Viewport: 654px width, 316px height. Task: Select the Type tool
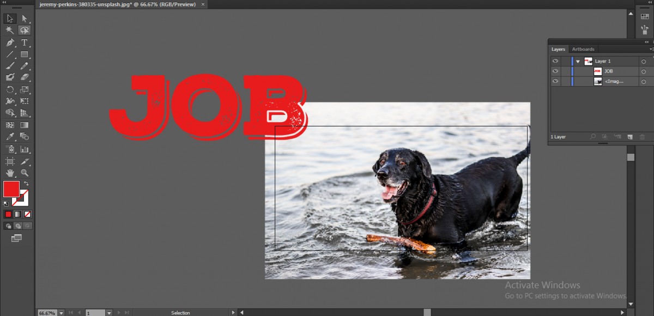(25, 42)
